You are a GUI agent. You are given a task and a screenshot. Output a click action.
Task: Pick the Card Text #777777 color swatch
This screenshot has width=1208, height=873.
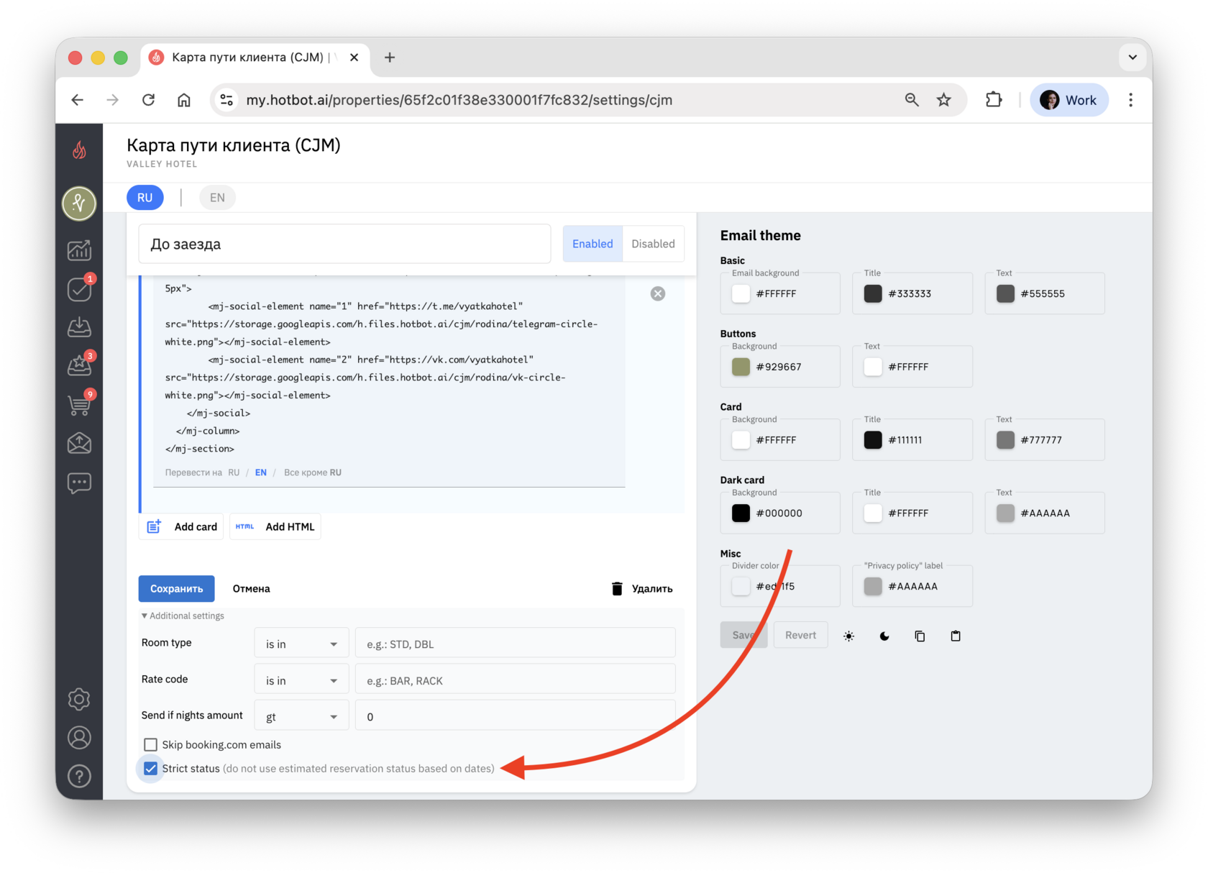click(1005, 439)
